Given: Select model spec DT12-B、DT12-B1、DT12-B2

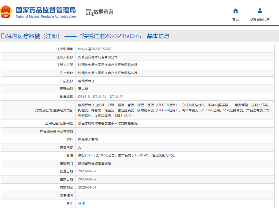Looking at the screenshot, I should pyautogui.click(x=100, y=97).
